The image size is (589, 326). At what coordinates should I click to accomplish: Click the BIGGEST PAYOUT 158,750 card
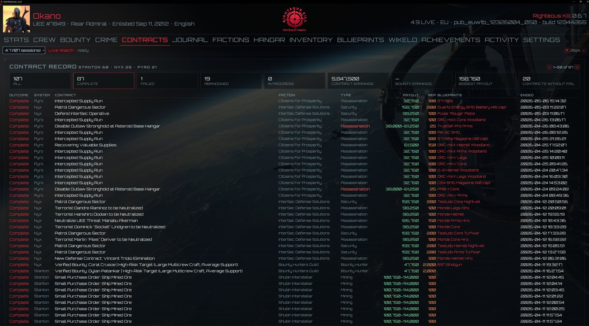[x=486, y=81]
